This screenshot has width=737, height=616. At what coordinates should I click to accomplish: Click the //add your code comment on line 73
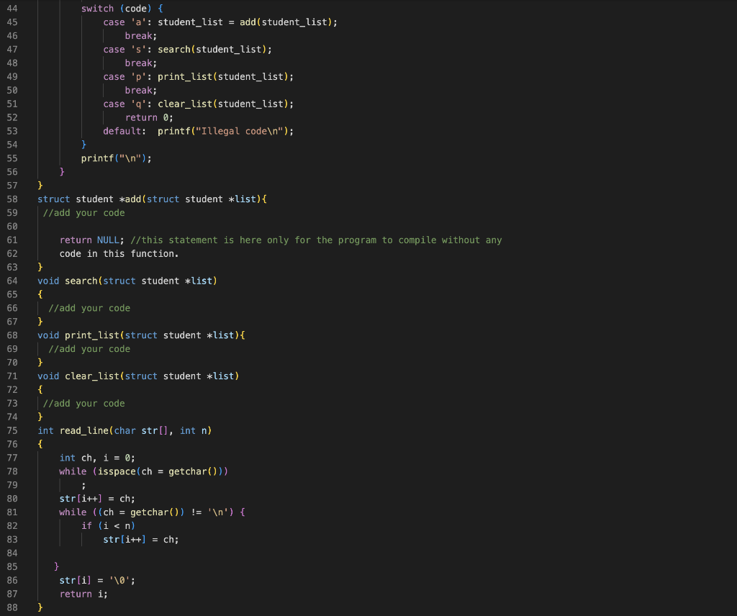click(84, 404)
